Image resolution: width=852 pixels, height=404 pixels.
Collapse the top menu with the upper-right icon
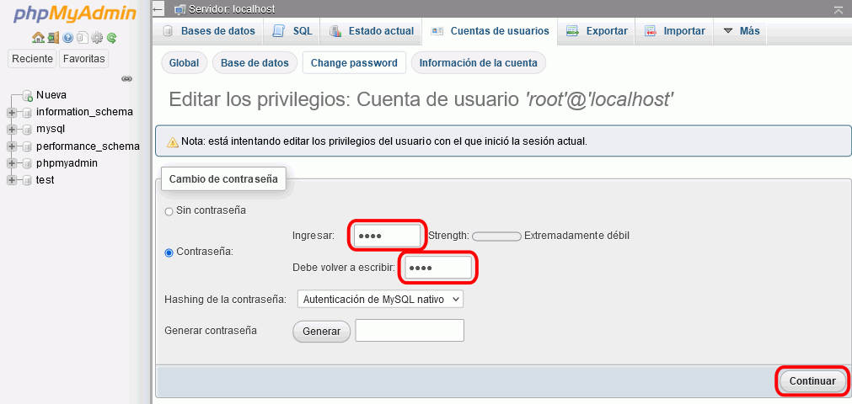(839, 9)
